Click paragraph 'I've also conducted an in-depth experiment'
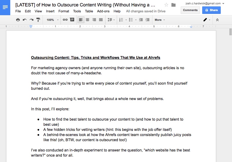This screenshot has height=162, width=232. click(111, 153)
